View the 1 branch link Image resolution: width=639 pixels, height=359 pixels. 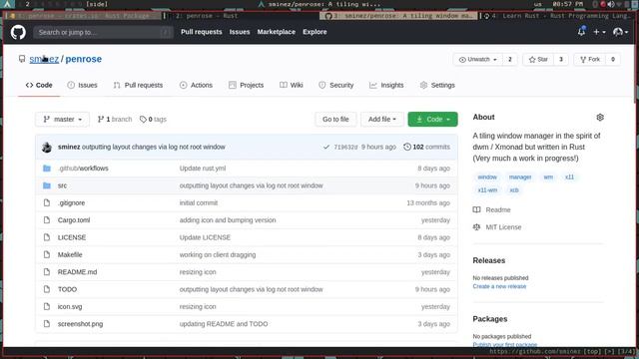pos(115,120)
